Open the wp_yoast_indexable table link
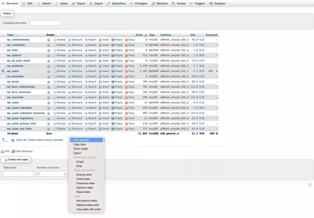 pos(19,108)
